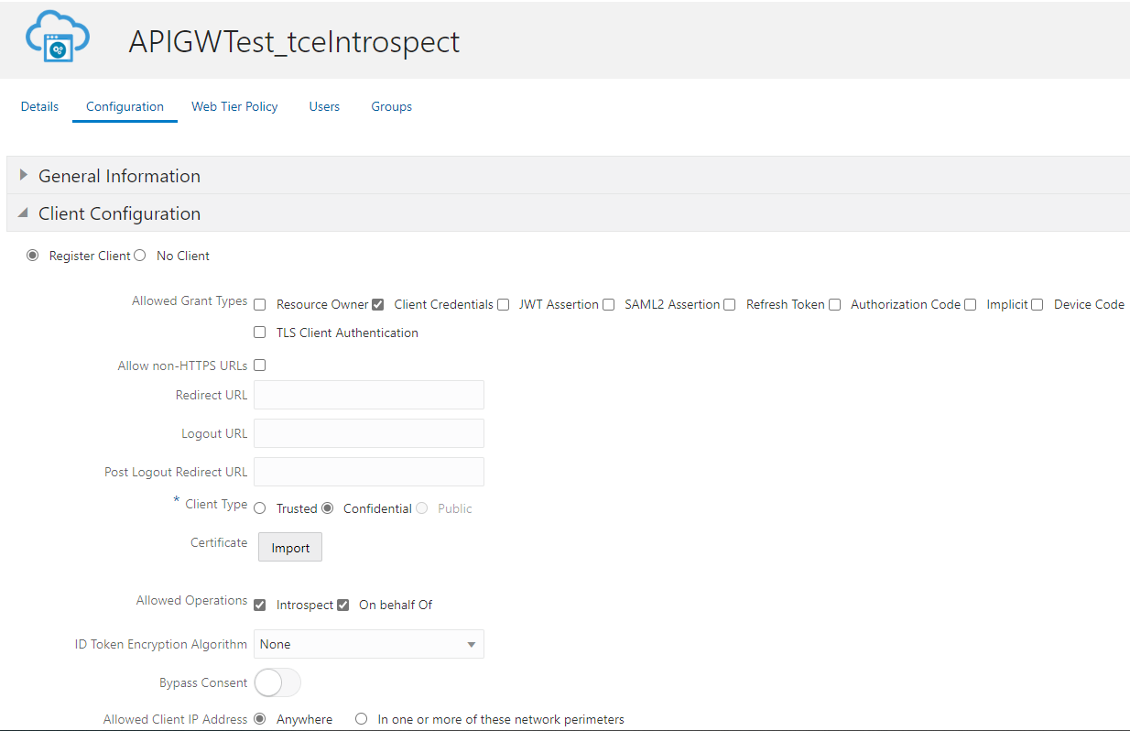The height and width of the screenshot is (731, 1130).
Task: Click the Redirect URL input field
Action: tap(368, 395)
